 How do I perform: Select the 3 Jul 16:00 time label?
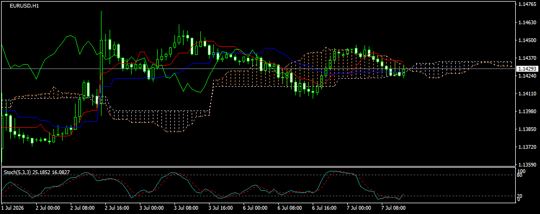click(221, 208)
